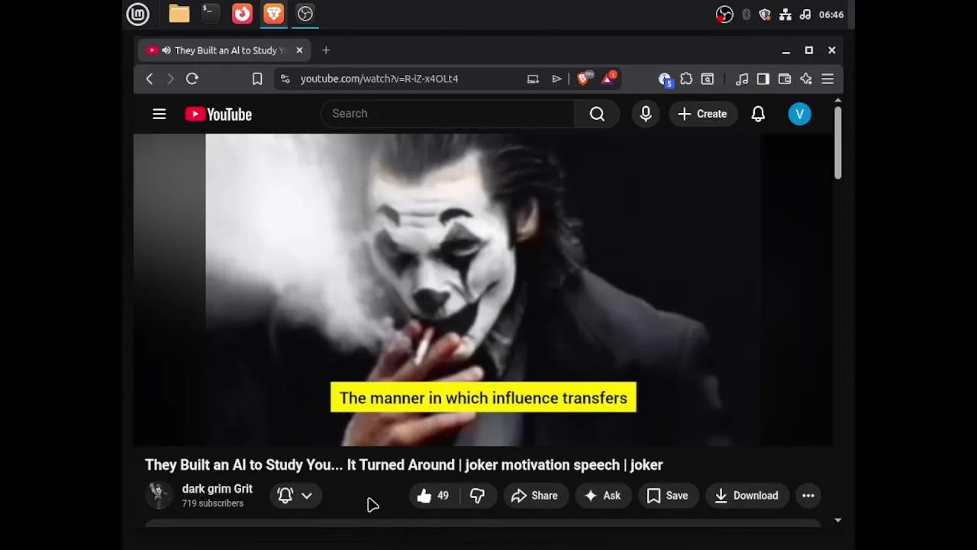The width and height of the screenshot is (977, 550).
Task: Open dark grim Grit channel avatar
Action: [x=159, y=496]
